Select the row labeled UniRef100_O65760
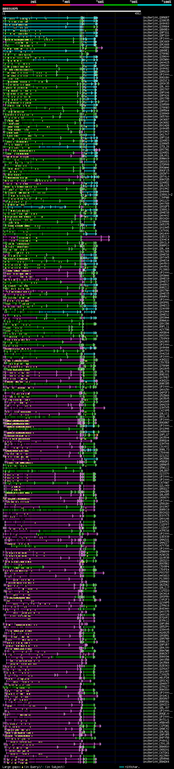The width and height of the screenshot is (174, 769). click(156, 117)
